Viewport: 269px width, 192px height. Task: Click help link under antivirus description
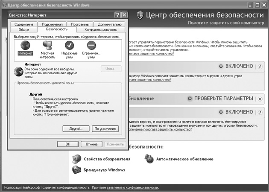(160, 129)
